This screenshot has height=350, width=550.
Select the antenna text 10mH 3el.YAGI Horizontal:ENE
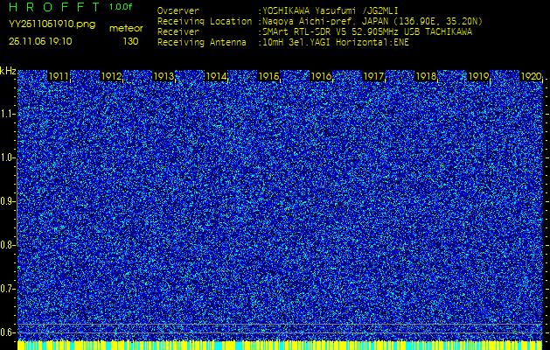pyautogui.click(x=335, y=43)
